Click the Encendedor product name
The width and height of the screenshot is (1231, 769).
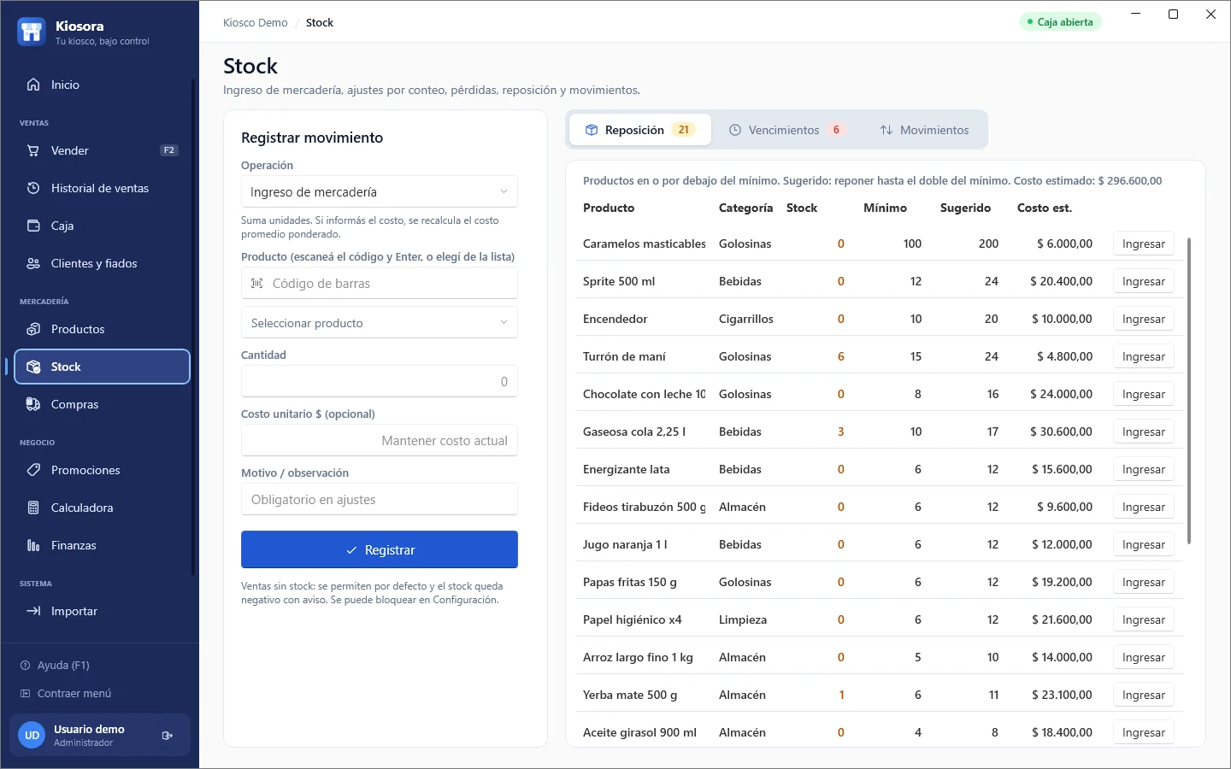click(x=615, y=319)
